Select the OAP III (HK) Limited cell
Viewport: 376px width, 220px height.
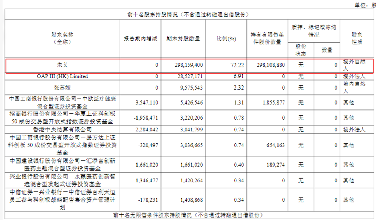click(62, 76)
